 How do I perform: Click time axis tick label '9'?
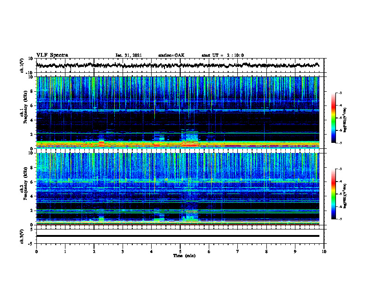(x=295, y=252)
